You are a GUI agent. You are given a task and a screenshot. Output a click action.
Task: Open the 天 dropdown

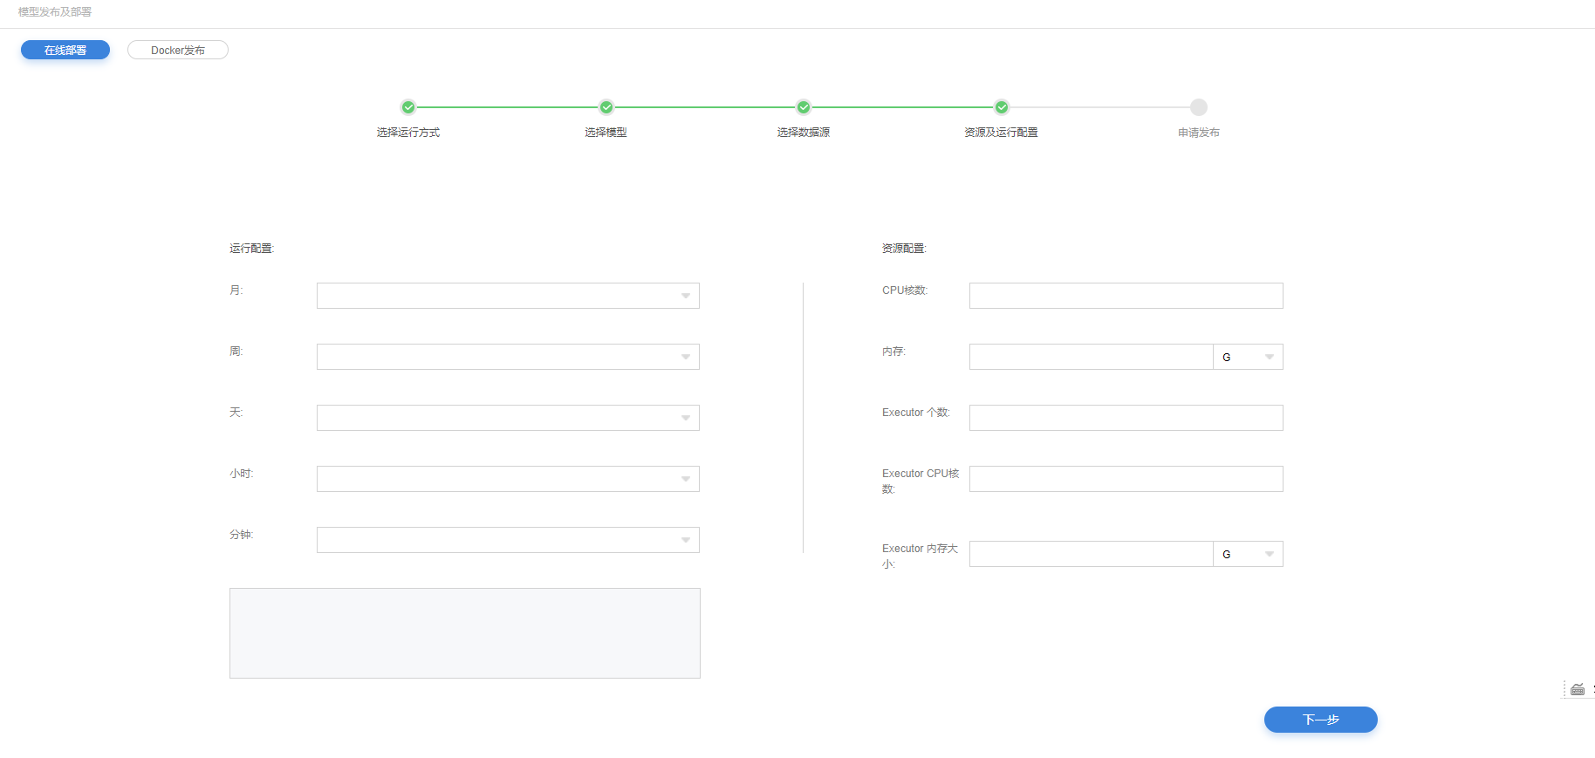508,418
